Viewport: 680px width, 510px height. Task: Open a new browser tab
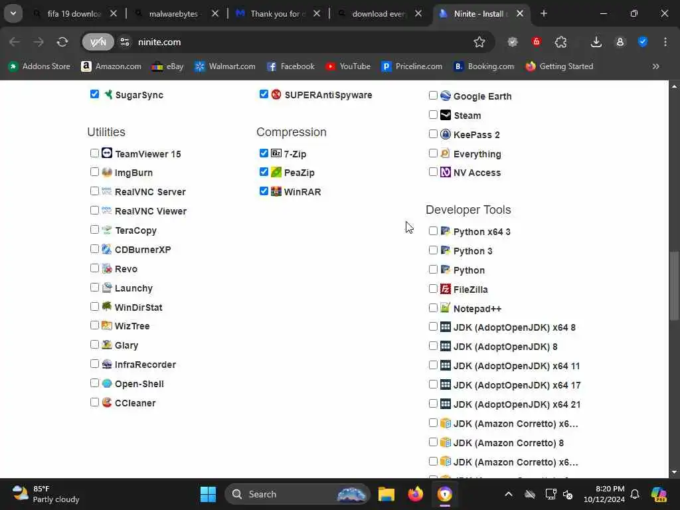click(544, 13)
